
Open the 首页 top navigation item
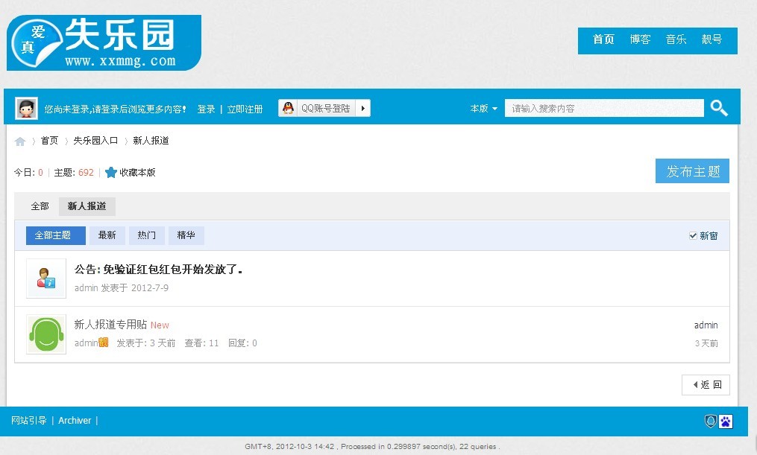603,39
